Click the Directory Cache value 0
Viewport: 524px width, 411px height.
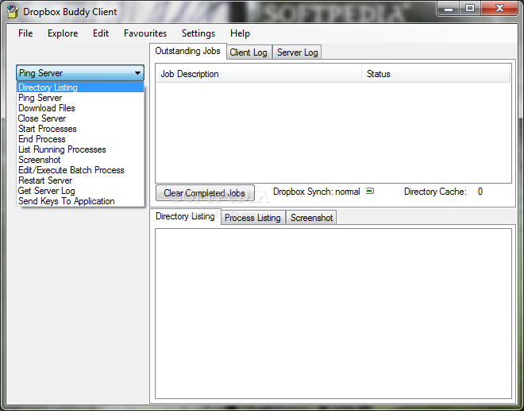[480, 192]
